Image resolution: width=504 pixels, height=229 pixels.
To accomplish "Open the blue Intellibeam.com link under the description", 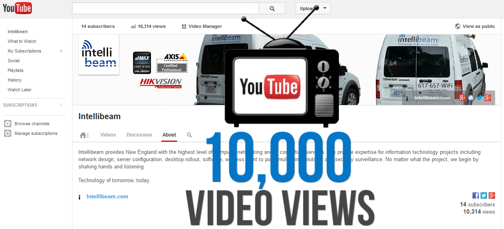I will 107,197.
